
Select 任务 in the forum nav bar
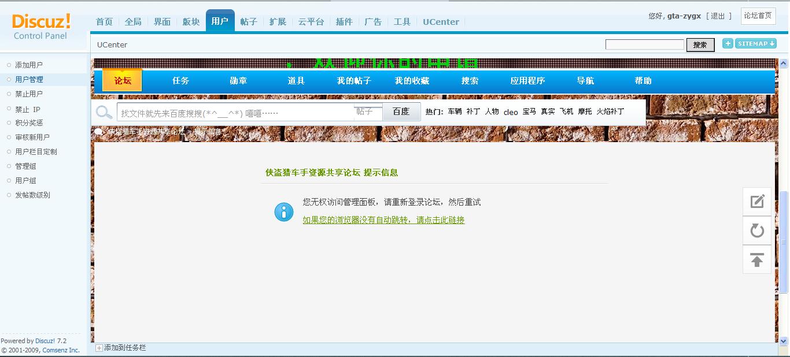tap(180, 81)
